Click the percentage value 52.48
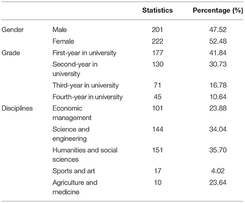This screenshot has width=245, height=203. [218, 41]
